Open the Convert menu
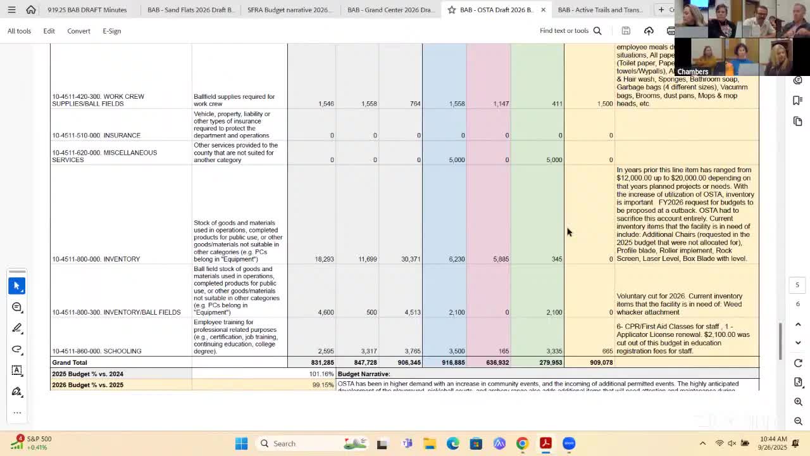This screenshot has height=456, width=810. pyautogui.click(x=78, y=31)
